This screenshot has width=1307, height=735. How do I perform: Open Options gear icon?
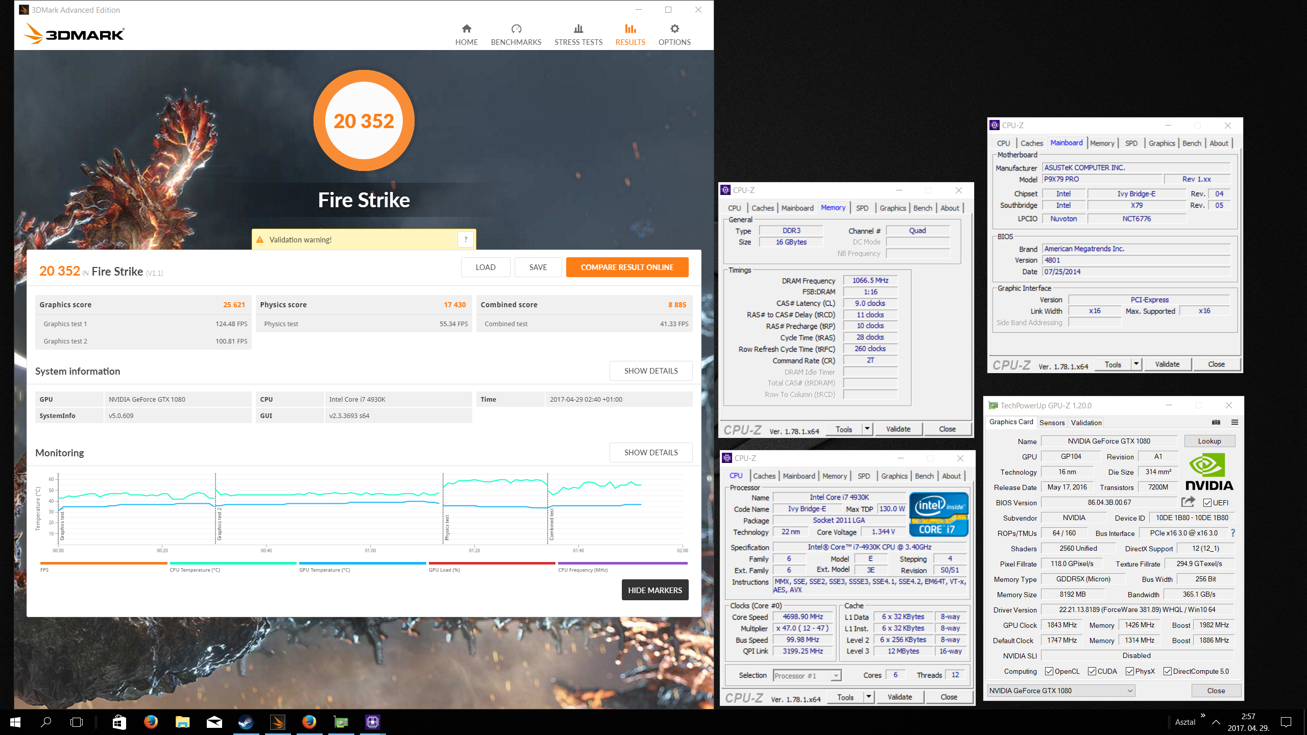674,29
